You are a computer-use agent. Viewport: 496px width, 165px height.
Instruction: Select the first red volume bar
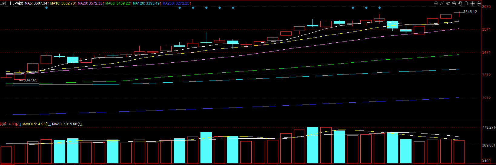[6, 155]
